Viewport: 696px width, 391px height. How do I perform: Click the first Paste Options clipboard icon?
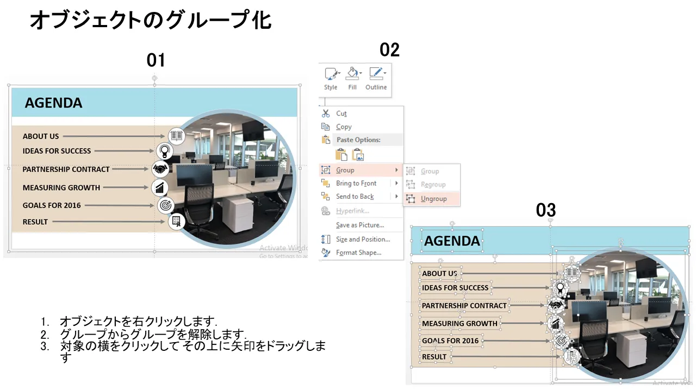341,154
